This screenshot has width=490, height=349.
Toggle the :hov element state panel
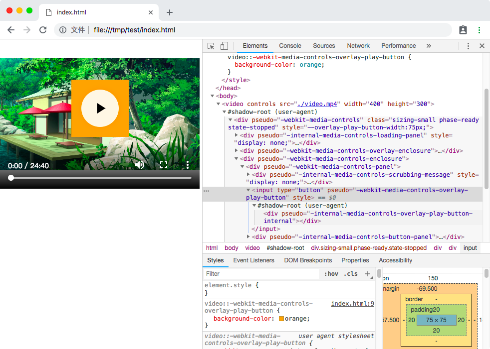(331, 274)
